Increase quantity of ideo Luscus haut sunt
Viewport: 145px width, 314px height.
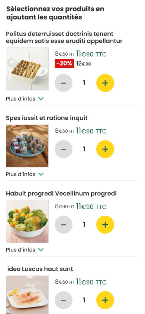[x=105, y=300]
